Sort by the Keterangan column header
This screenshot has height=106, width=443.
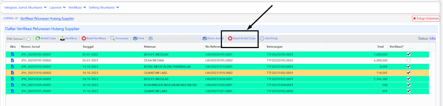pyautogui.click(x=275, y=47)
